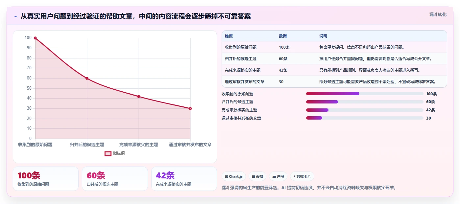Click the description starting with 包含重复提问
The image size is (460, 204).
click(x=362, y=47)
